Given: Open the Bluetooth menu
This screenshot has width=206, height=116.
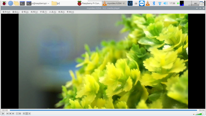Looking at the screenshot, I should [x=154, y=3].
